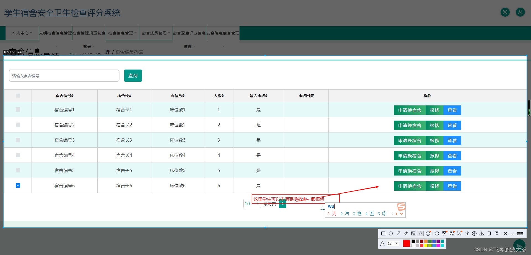Open 宿舍卫生评分信息 menu
The height and width of the screenshot is (255, 531).
point(189,33)
